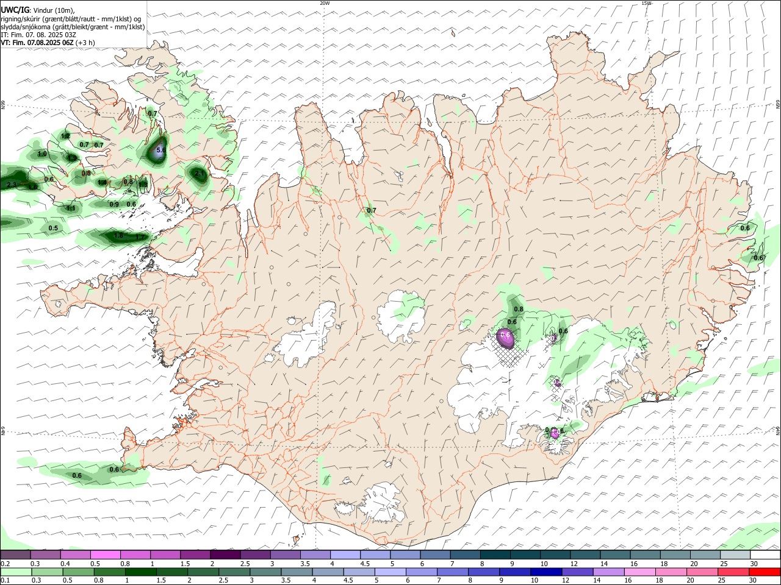The image size is (781, 585).
Task: Select the darkest purple 2 mm snow swatch
Action: click(x=225, y=555)
